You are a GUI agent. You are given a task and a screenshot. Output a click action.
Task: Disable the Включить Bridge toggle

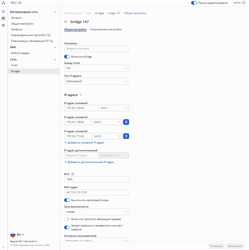tap(67, 57)
